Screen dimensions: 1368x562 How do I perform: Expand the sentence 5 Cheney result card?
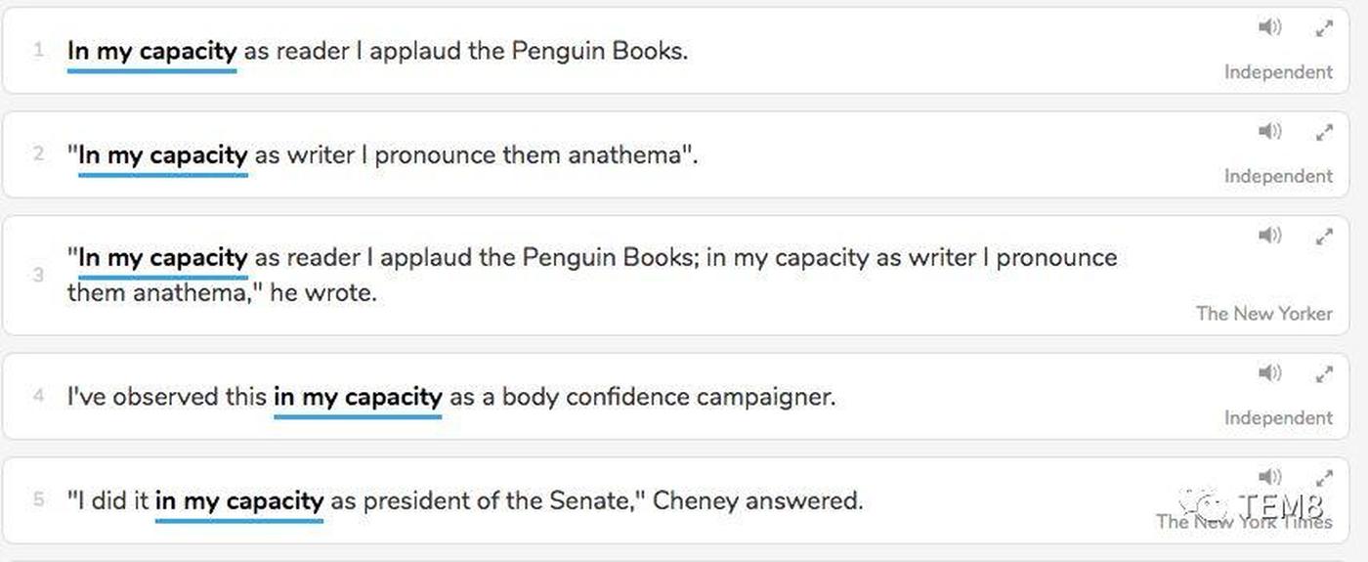pyautogui.click(x=1324, y=478)
